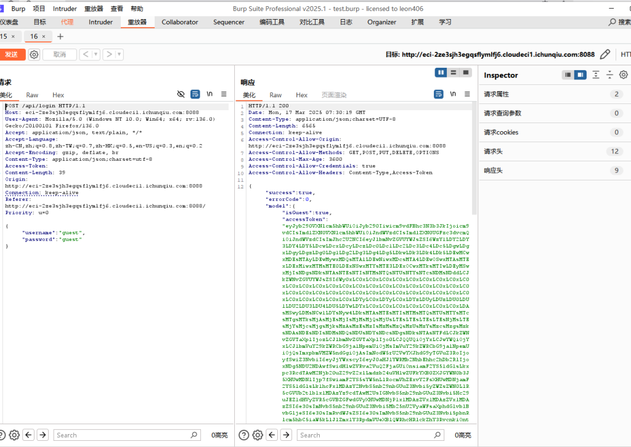The image size is (631, 447).
Task: Switch to the Collaborator tab
Action: click(x=180, y=22)
